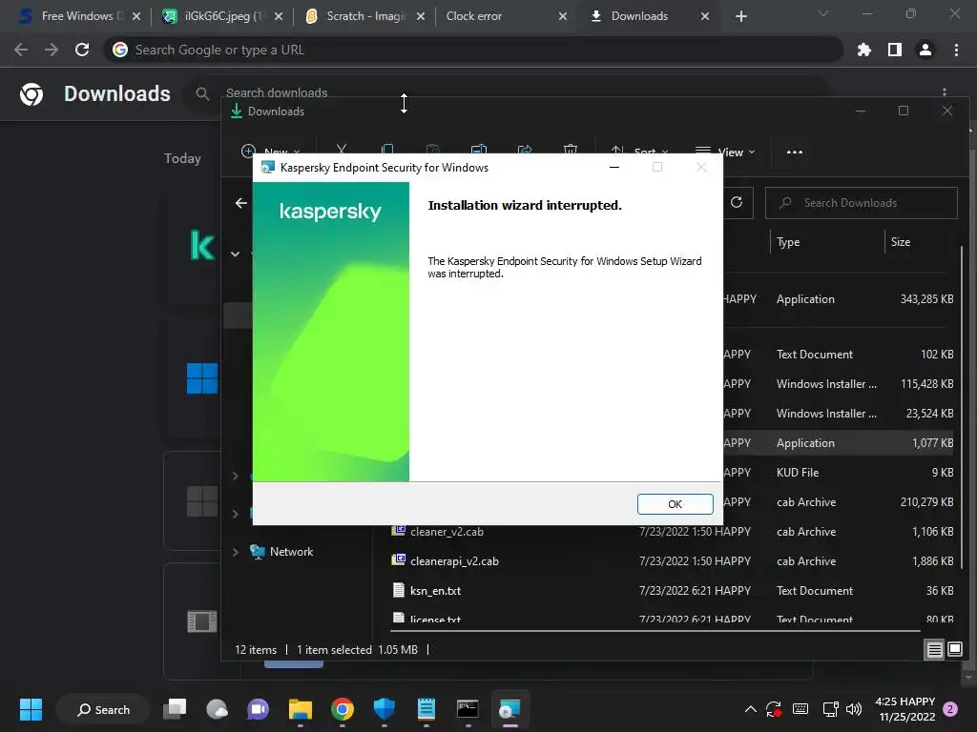Go back in Chrome history

coord(21,50)
